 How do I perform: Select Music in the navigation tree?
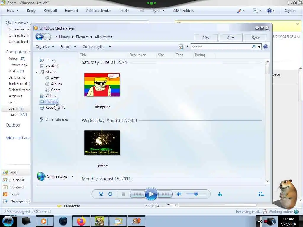point(50,72)
